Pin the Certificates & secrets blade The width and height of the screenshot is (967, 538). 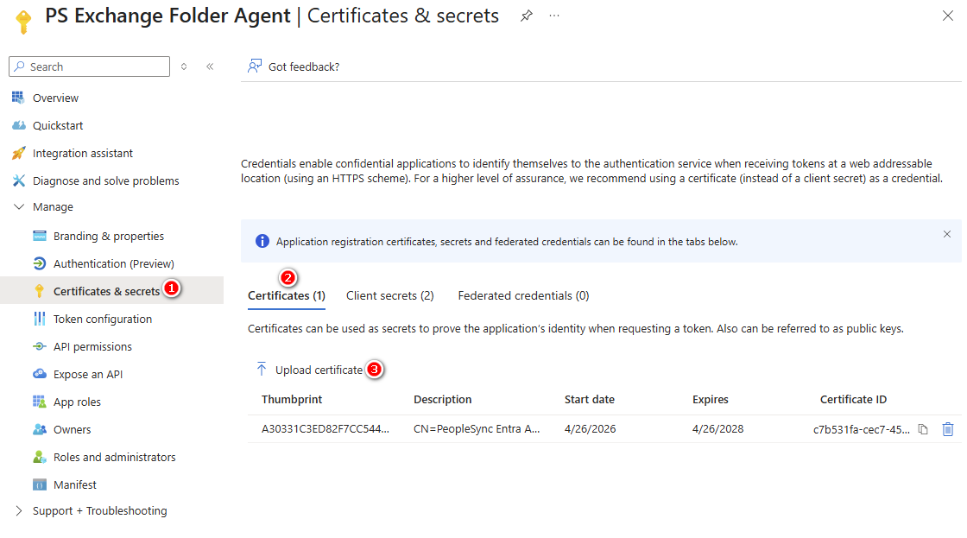[x=526, y=16]
